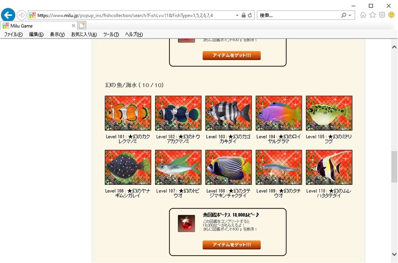Click the address bar security lock icon
This screenshot has width=398, height=263.
244,15
